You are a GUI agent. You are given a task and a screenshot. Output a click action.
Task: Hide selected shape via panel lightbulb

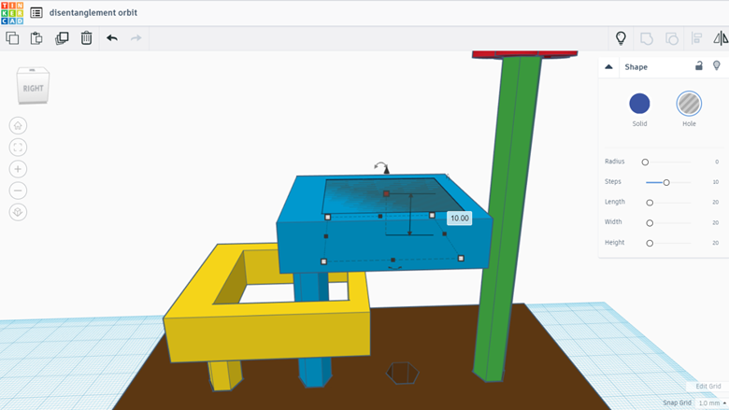click(x=717, y=65)
